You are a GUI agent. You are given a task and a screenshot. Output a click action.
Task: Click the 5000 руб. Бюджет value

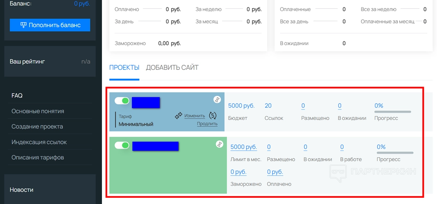point(241,106)
